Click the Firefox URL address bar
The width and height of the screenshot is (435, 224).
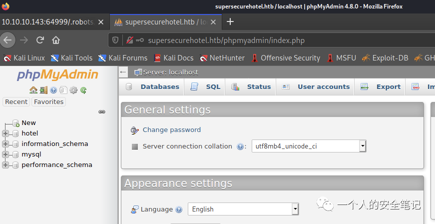tap(272, 40)
